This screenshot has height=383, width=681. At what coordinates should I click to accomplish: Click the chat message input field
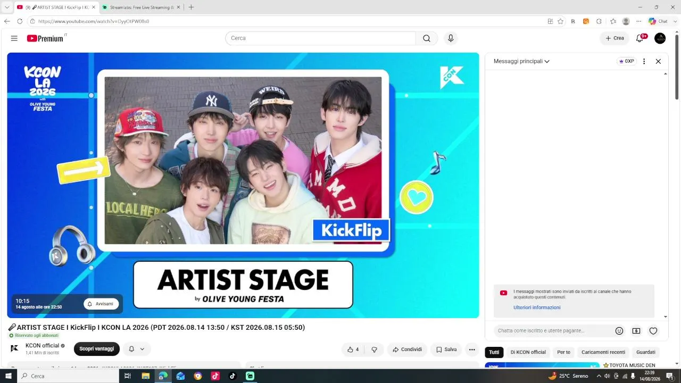553,331
